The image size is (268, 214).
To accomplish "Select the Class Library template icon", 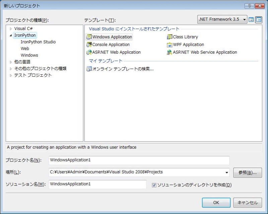I will pyautogui.click(x=170, y=37).
